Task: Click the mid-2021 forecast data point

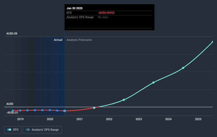Action: click(94, 107)
